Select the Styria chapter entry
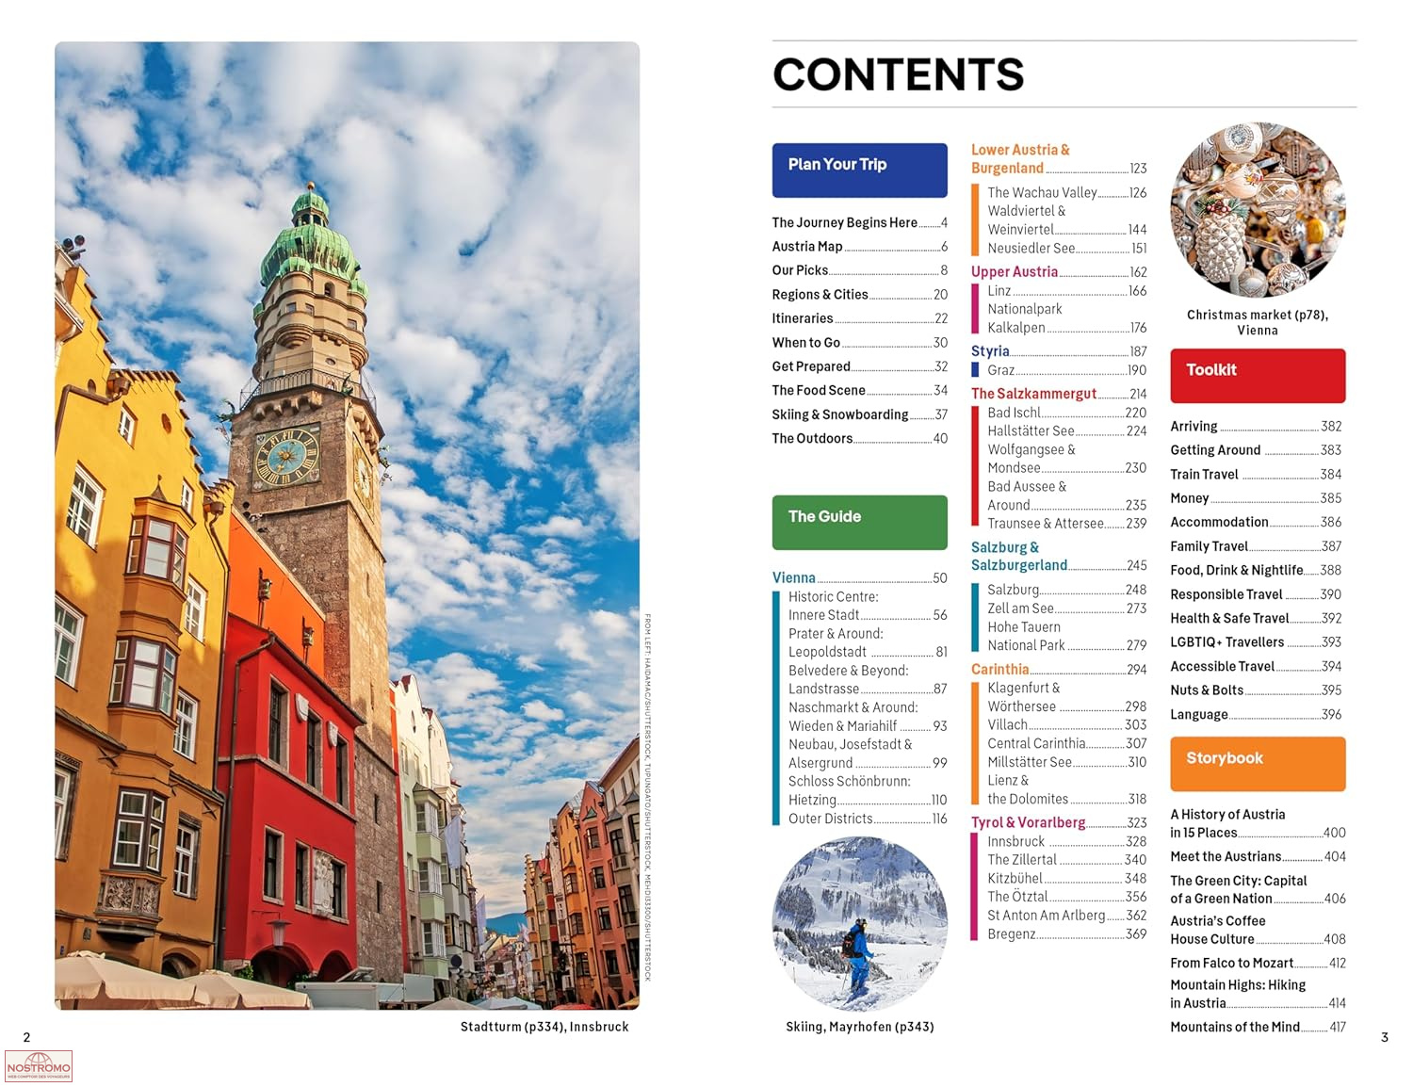This screenshot has width=1413, height=1087. click(x=990, y=350)
